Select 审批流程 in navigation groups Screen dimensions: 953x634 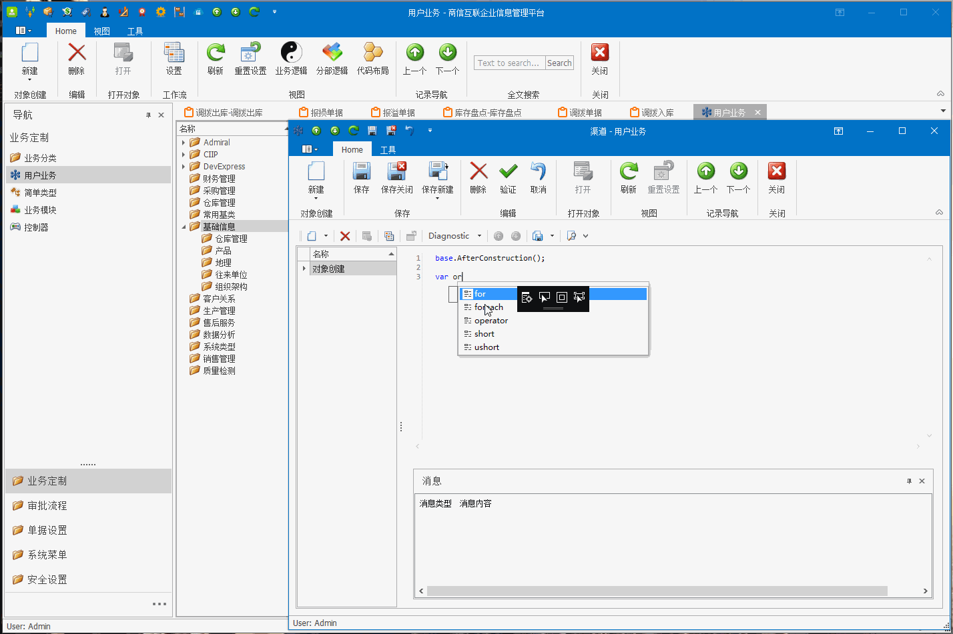tap(88, 505)
